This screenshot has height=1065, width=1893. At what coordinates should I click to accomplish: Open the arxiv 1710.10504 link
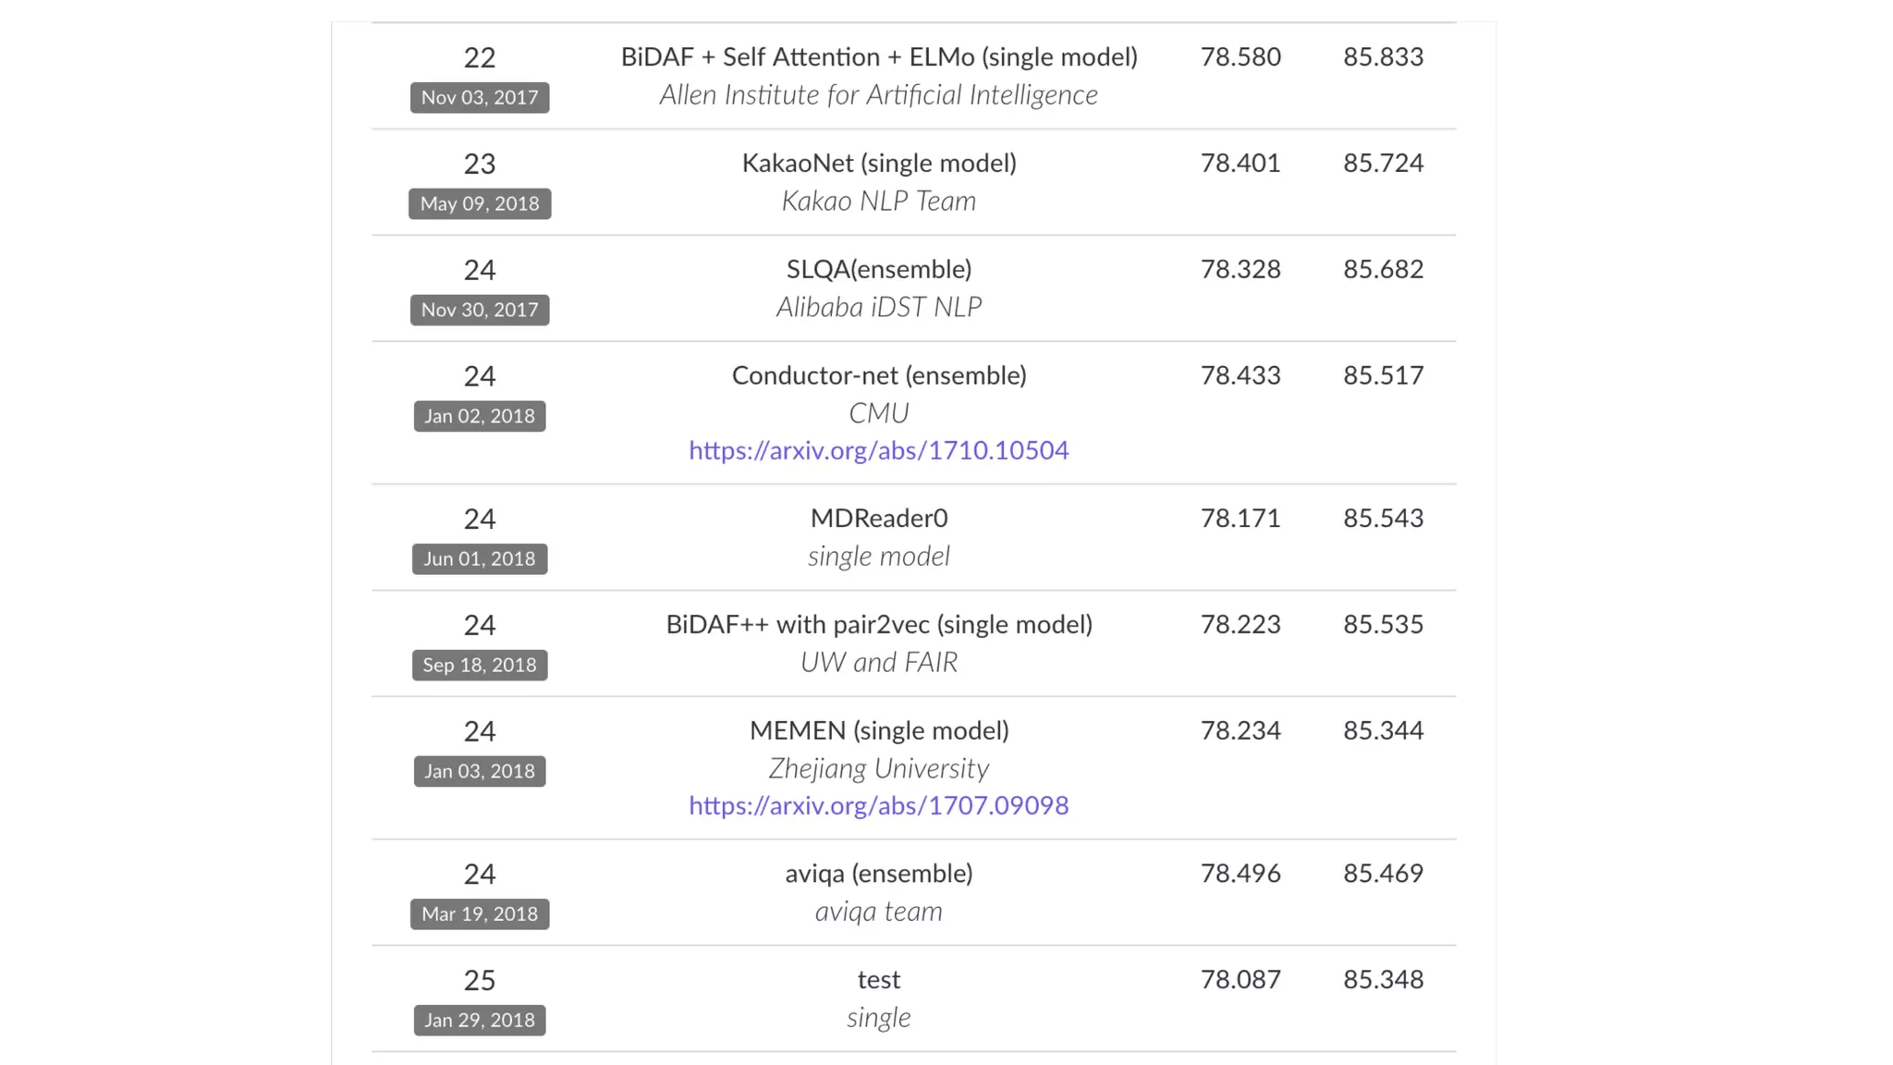point(878,450)
